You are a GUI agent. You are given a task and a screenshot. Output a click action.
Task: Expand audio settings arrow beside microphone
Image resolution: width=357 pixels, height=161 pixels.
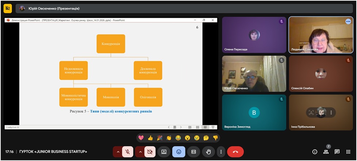[118, 152]
